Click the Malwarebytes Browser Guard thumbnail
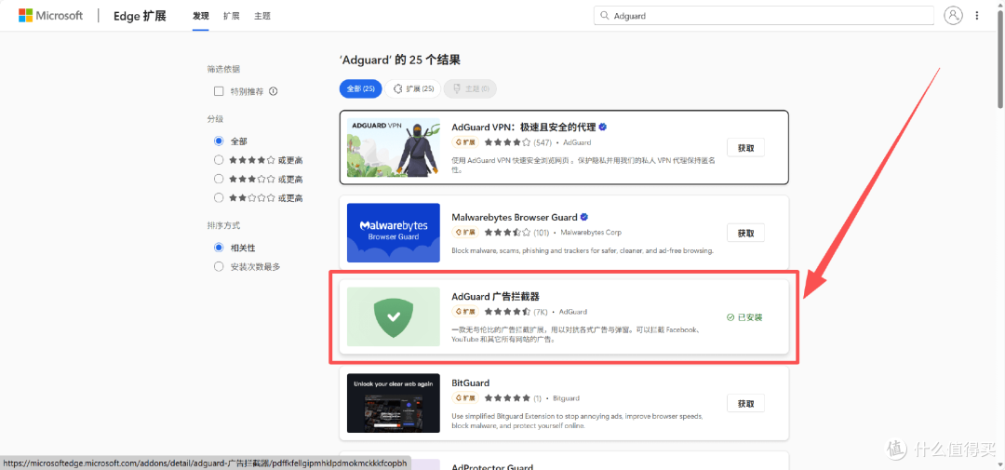Viewport: 1005px width, 470px height. click(x=394, y=233)
